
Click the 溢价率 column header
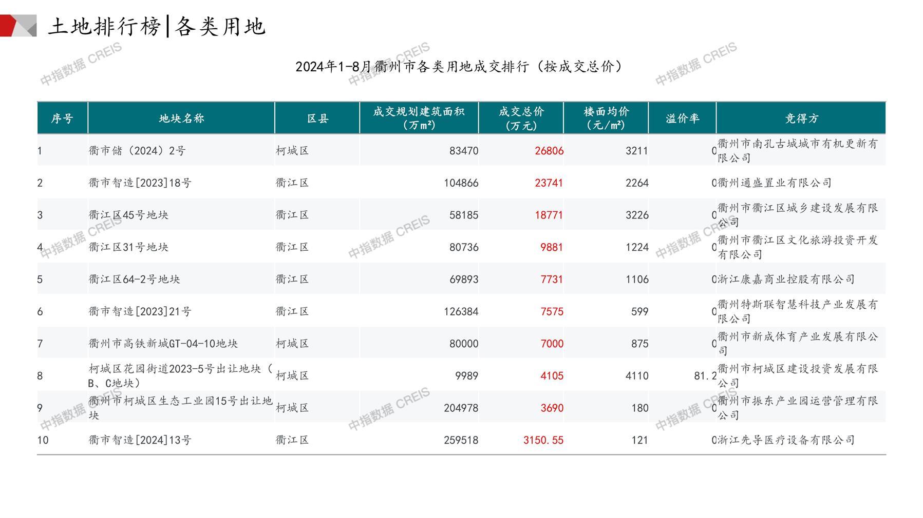coord(682,118)
